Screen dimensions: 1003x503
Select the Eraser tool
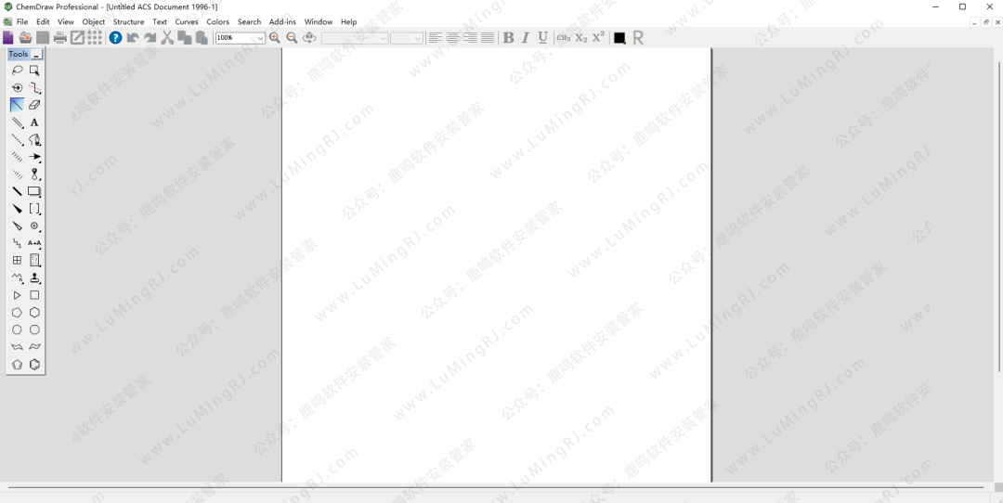point(34,105)
